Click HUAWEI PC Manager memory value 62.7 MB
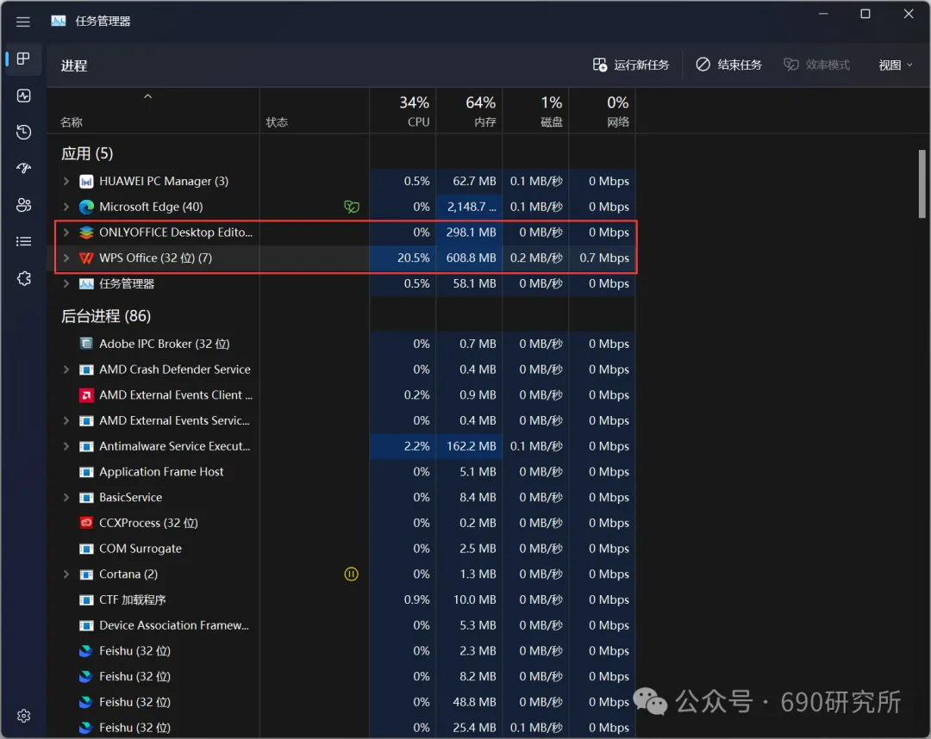 point(474,182)
